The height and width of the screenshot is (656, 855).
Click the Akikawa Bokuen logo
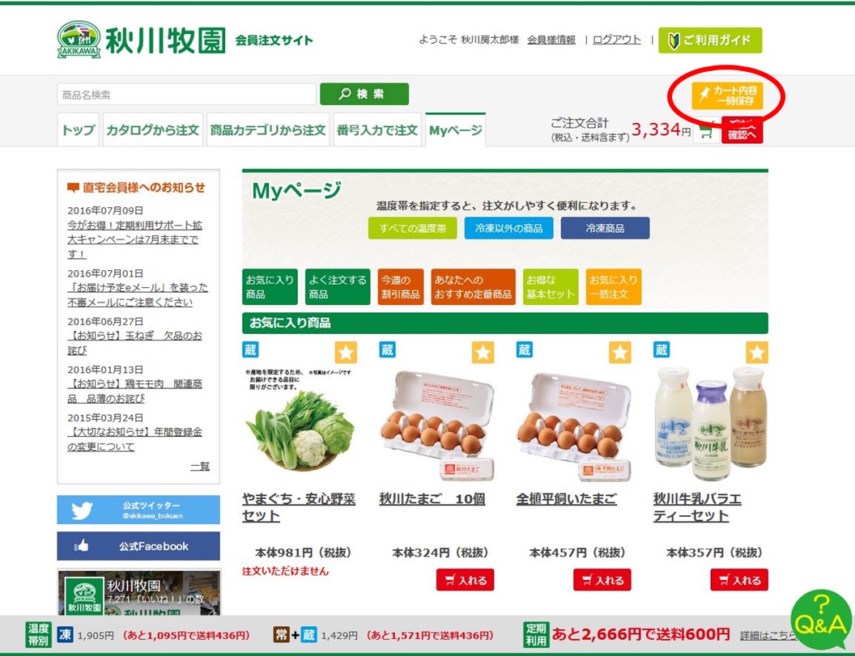(x=141, y=40)
